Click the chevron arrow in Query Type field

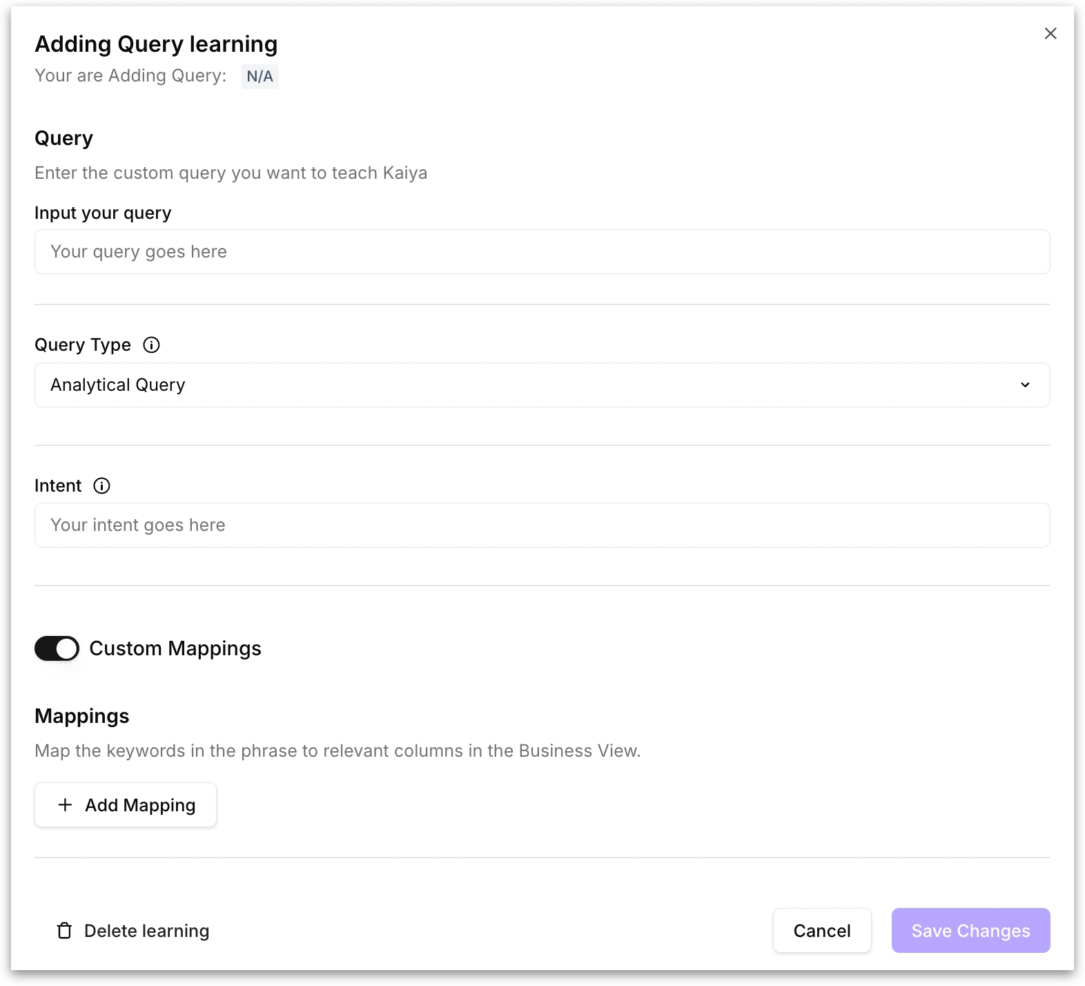[x=1025, y=385]
